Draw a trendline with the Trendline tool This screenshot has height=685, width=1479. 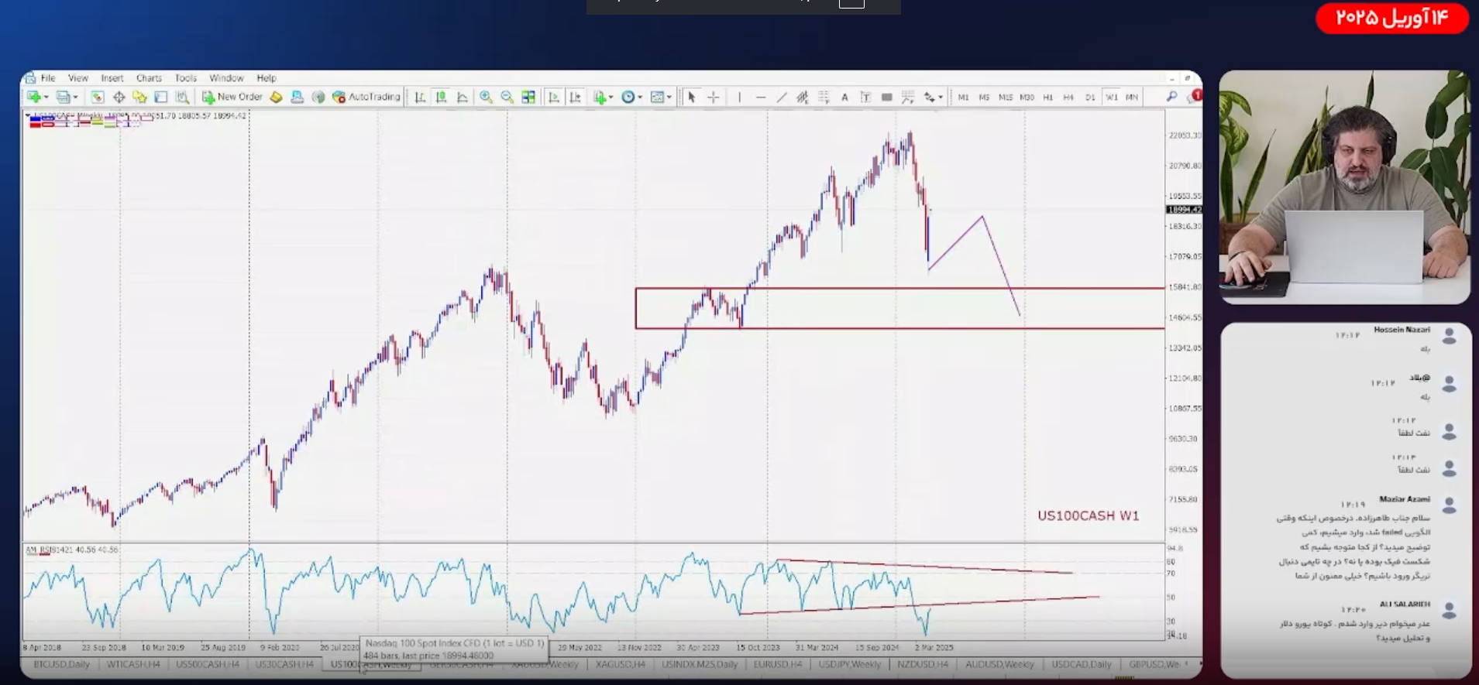pos(782,97)
